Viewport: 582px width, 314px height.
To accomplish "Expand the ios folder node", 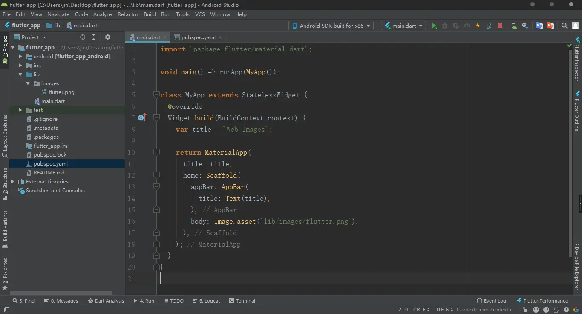I will 20,66.
